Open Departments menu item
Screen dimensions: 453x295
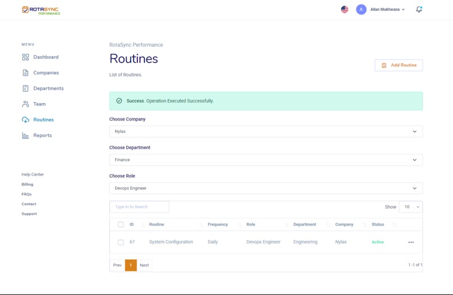point(48,88)
